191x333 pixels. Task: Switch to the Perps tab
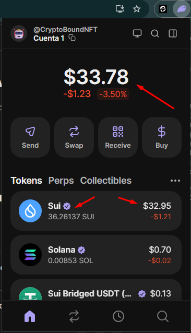click(x=61, y=181)
